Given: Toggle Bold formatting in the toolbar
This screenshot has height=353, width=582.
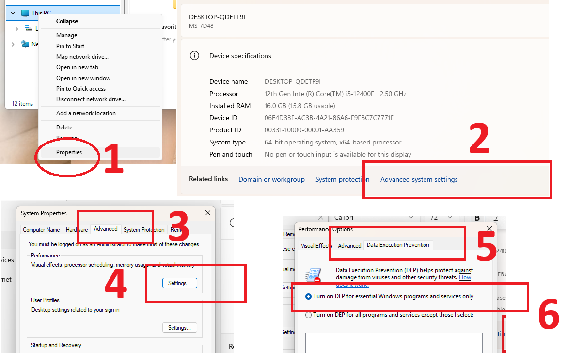Looking at the screenshot, I should (x=477, y=218).
